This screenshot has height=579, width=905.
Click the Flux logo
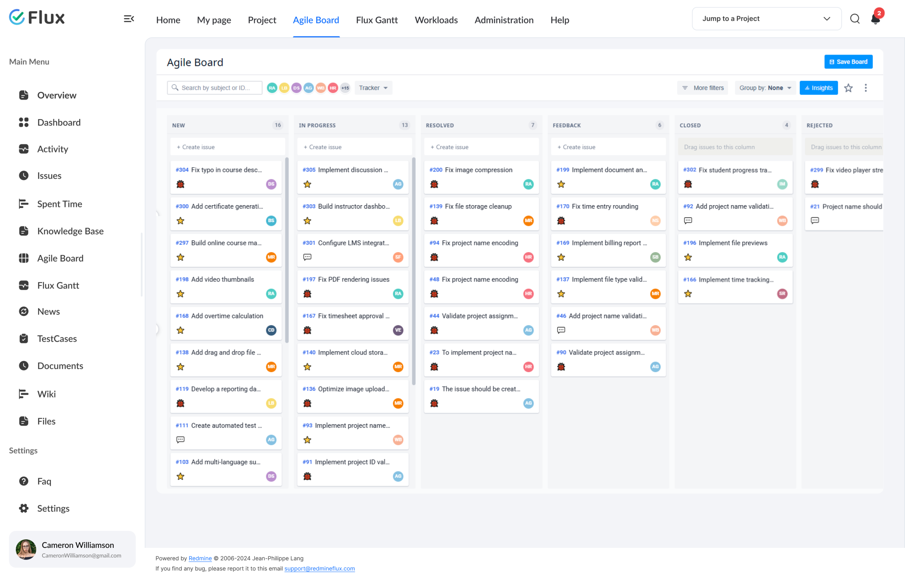(37, 17)
